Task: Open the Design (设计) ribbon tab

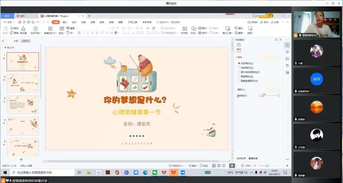Action: click(x=74, y=22)
